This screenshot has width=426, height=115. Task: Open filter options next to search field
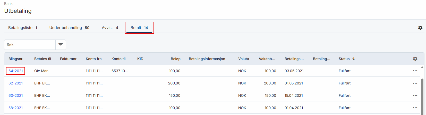61,45
